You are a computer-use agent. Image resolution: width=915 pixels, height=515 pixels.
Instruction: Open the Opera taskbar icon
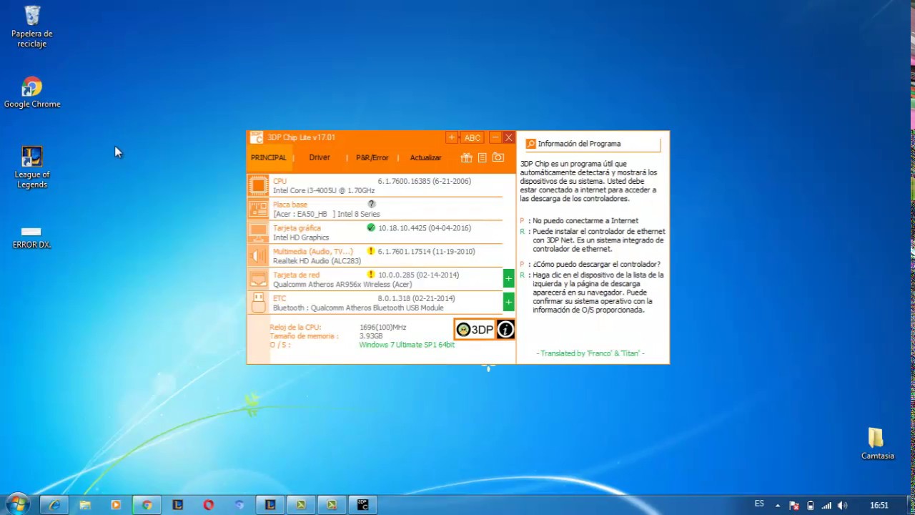pyautogui.click(x=208, y=505)
